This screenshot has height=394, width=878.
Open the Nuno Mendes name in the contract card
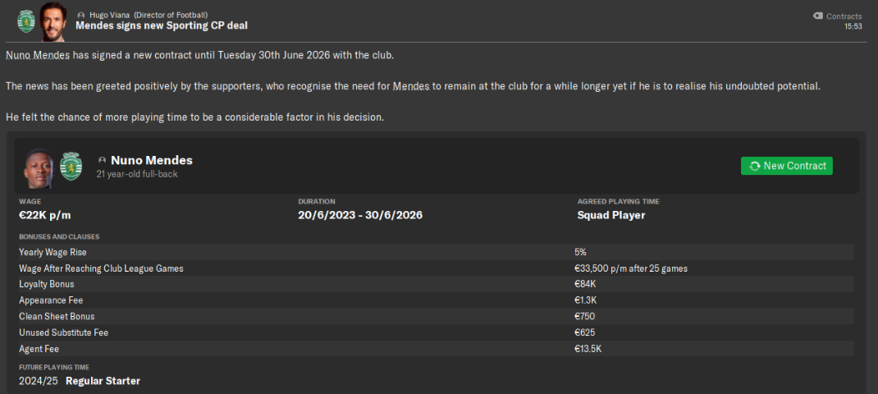coord(151,160)
